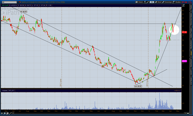Click the scroll right arrow
193x116 pixels.
tap(185, 113)
